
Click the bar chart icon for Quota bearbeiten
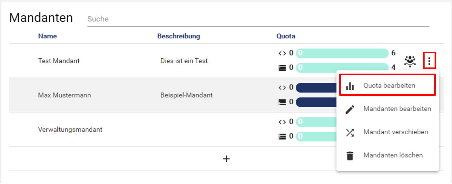(350, 86)
